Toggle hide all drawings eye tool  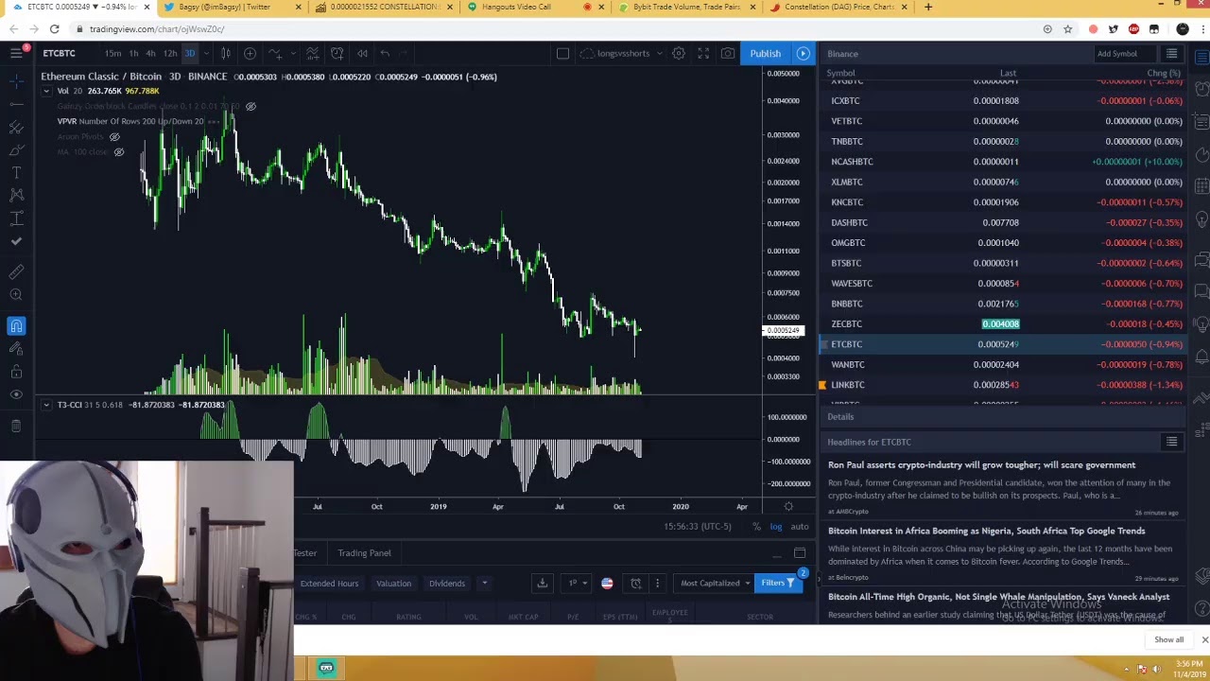(x=16, y=394)
